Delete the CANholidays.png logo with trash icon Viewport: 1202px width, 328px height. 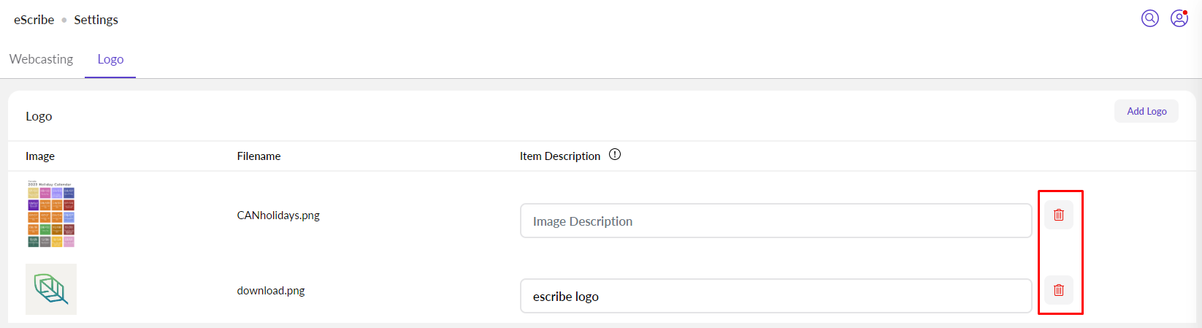click(1058, 215)
